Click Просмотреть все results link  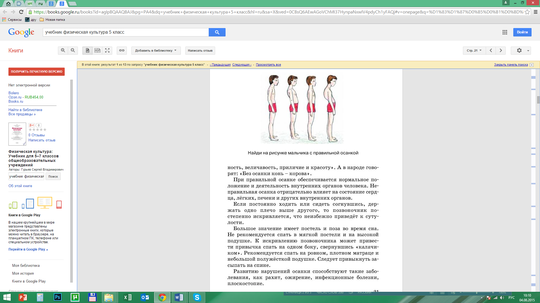point(268,65)
